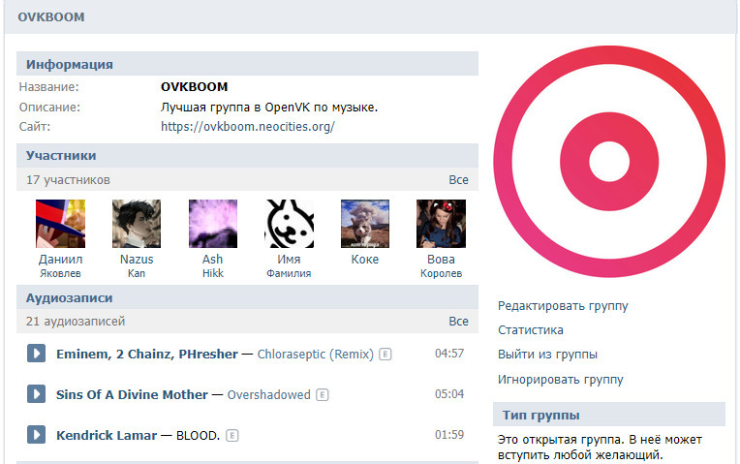Open artist link Kendrick Lamar
740x464 pixels.
[x=107, y=435]
